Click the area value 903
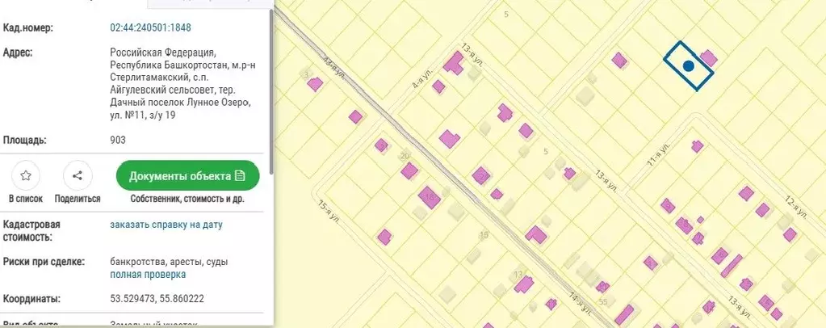This screenshot has height=328, width=826. [118, 140]
